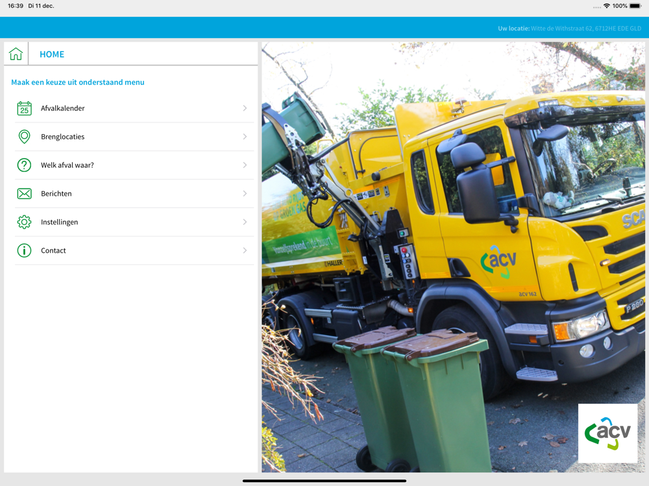Tap the 16:39 clock in status bar
This screenshot has width=649, height=486.
click(16, 6)
